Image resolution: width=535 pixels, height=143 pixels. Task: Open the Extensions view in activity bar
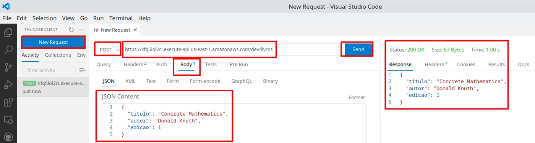tap(8, 103)
